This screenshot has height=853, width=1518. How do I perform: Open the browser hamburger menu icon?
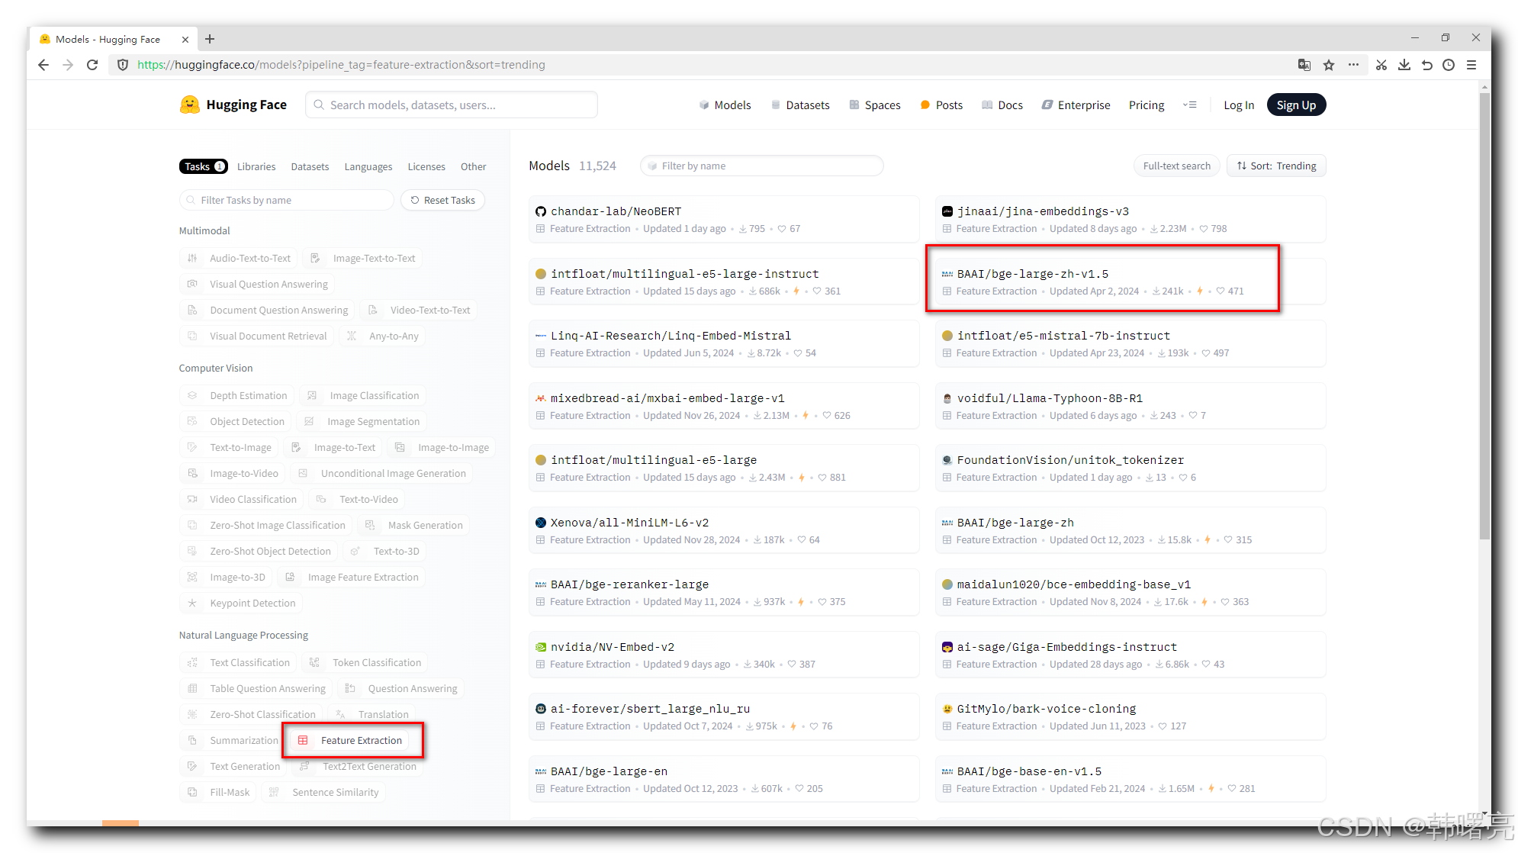click(x=1471, y=65)
